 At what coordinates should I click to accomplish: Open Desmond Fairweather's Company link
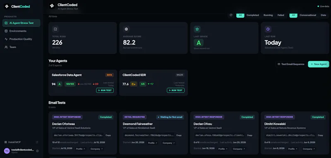pyautogui.click(x=168, y=143)
